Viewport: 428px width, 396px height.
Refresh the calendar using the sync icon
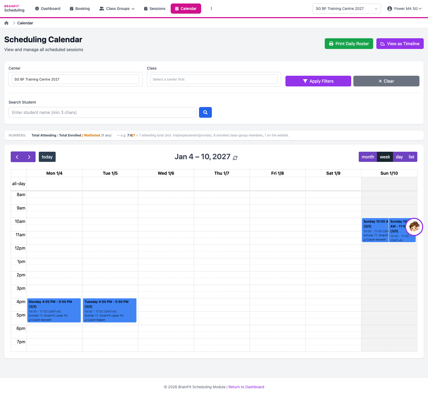click(235, 158)
